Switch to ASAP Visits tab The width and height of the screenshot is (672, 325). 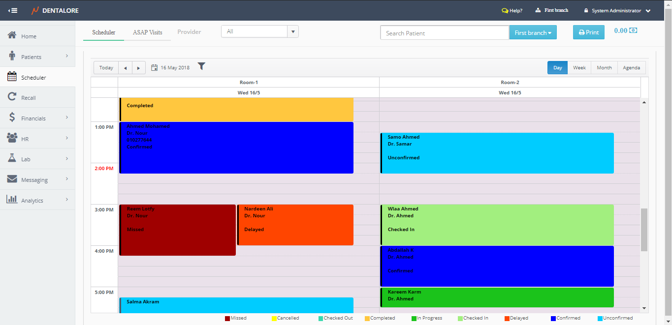[x=147, y=32]
